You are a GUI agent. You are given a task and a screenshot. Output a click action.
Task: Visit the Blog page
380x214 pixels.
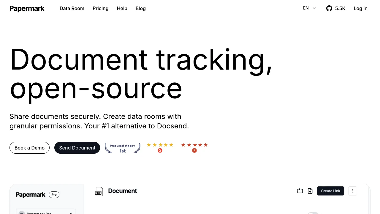coord(141,8)
